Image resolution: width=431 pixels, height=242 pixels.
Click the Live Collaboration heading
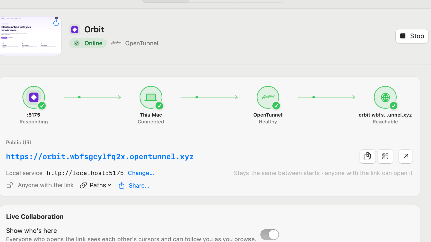point(35,217)
